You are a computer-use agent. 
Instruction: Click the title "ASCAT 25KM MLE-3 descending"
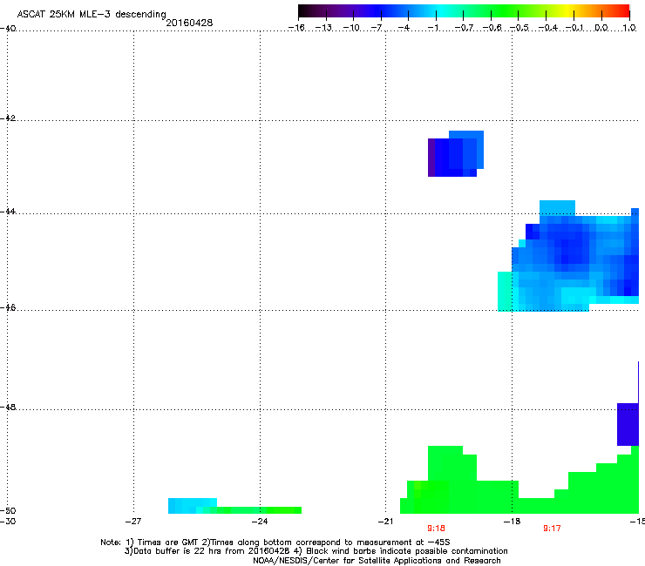[92, 15]
